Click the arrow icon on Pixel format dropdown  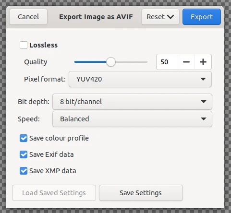pyautogui.click(x=203, y=79)
